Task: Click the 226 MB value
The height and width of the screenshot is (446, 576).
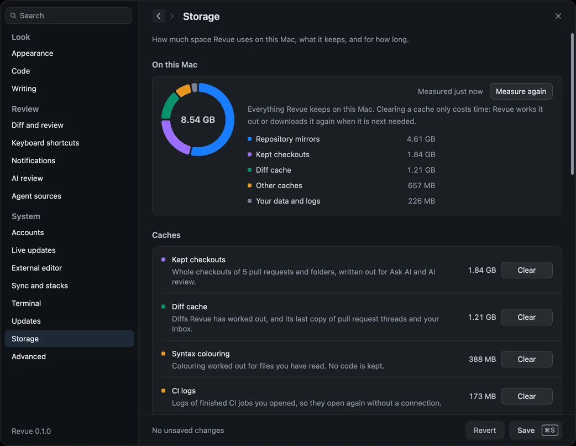Action: pyautogui.click(x=421, y=201)
